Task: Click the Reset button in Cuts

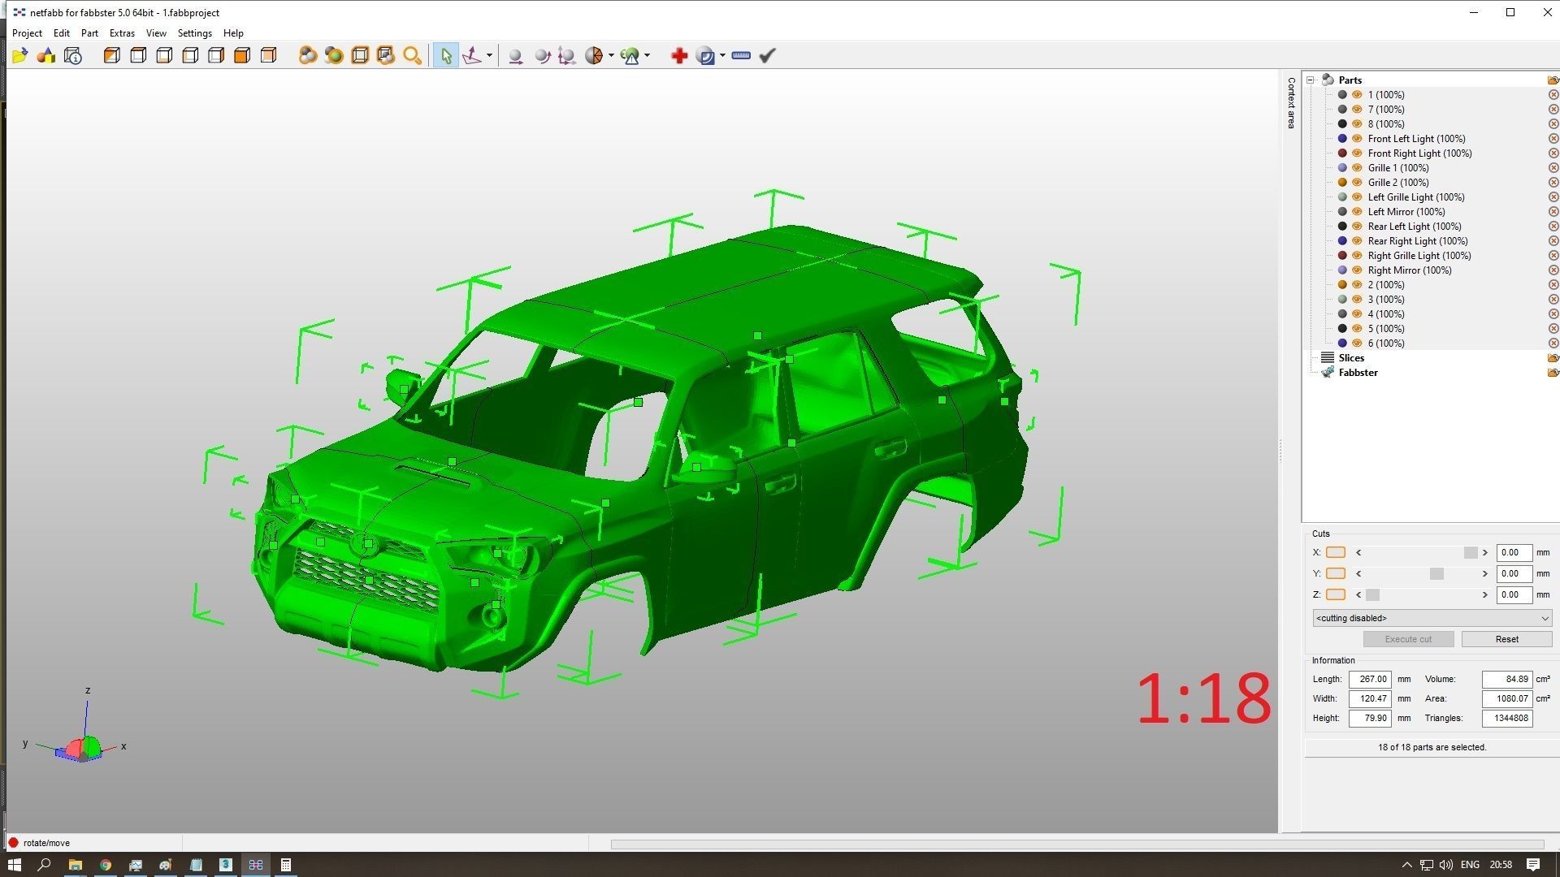Action: click(x=1506, y=639)
